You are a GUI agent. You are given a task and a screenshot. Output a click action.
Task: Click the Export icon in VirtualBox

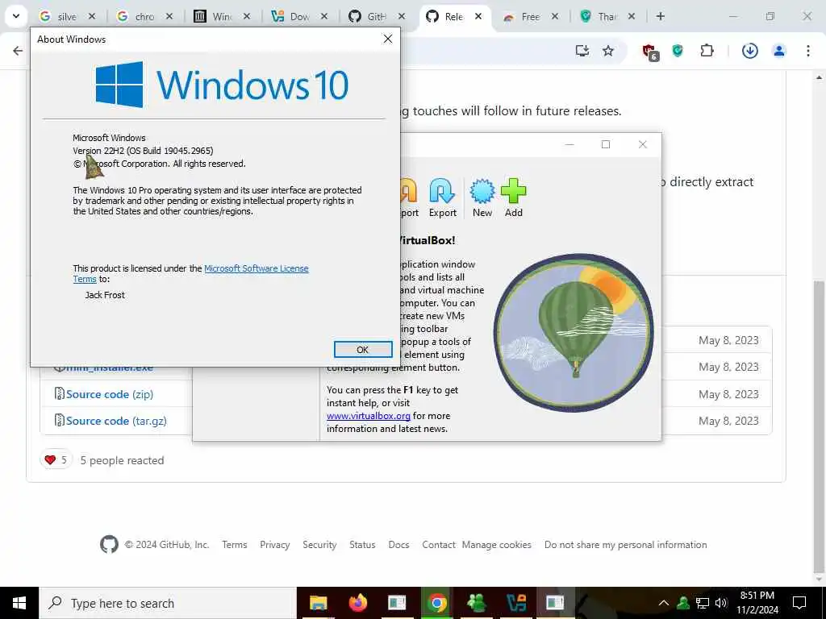click(x=443, y=198)
